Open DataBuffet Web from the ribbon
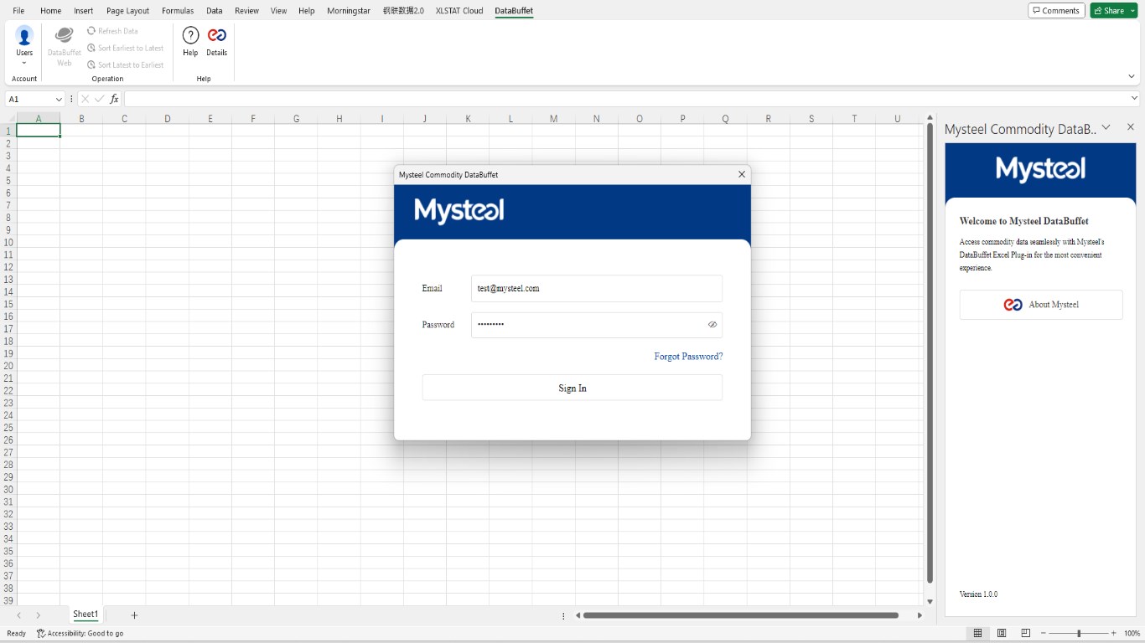The image size is (1145, 643). coord(65,46)
